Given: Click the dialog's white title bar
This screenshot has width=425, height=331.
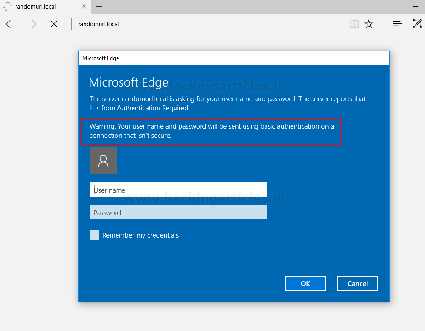Looking at the screenshot, I should coord(234,58).
